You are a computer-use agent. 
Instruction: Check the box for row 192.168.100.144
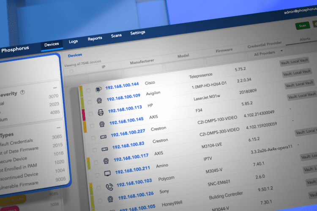click(88, 90)
